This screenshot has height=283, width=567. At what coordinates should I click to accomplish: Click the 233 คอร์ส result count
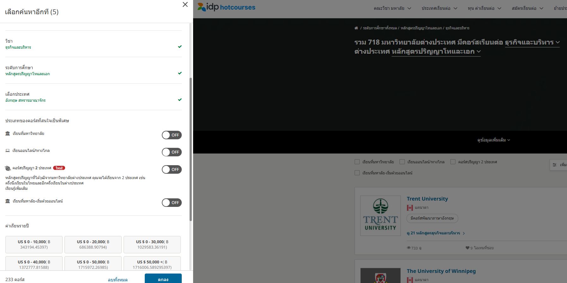(x=15, y=280)
